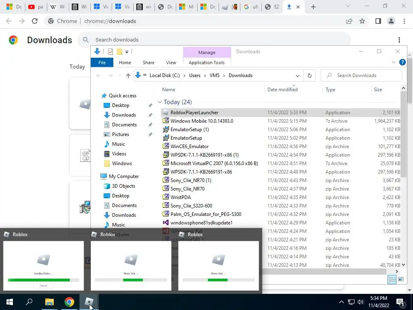The width and height of the screenshot is (413, 310).
Task: Open Chrome Downloads page more actions menu
Action: coord(399,40)
